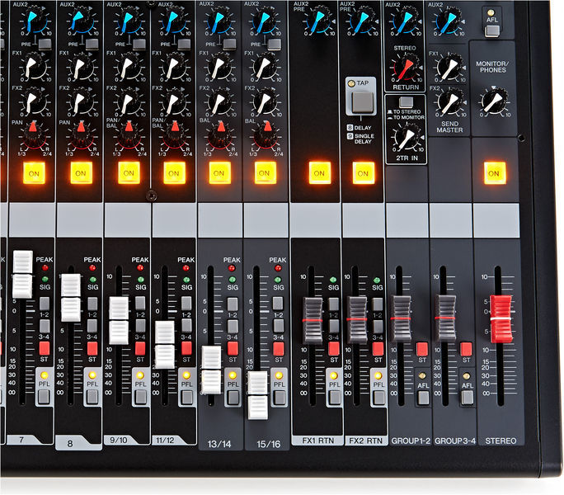The height and width of the screenshot is (495, 564).
Task: Click FX1 RTN blue AUX2 PRE knob
Action: click(318, 21)
